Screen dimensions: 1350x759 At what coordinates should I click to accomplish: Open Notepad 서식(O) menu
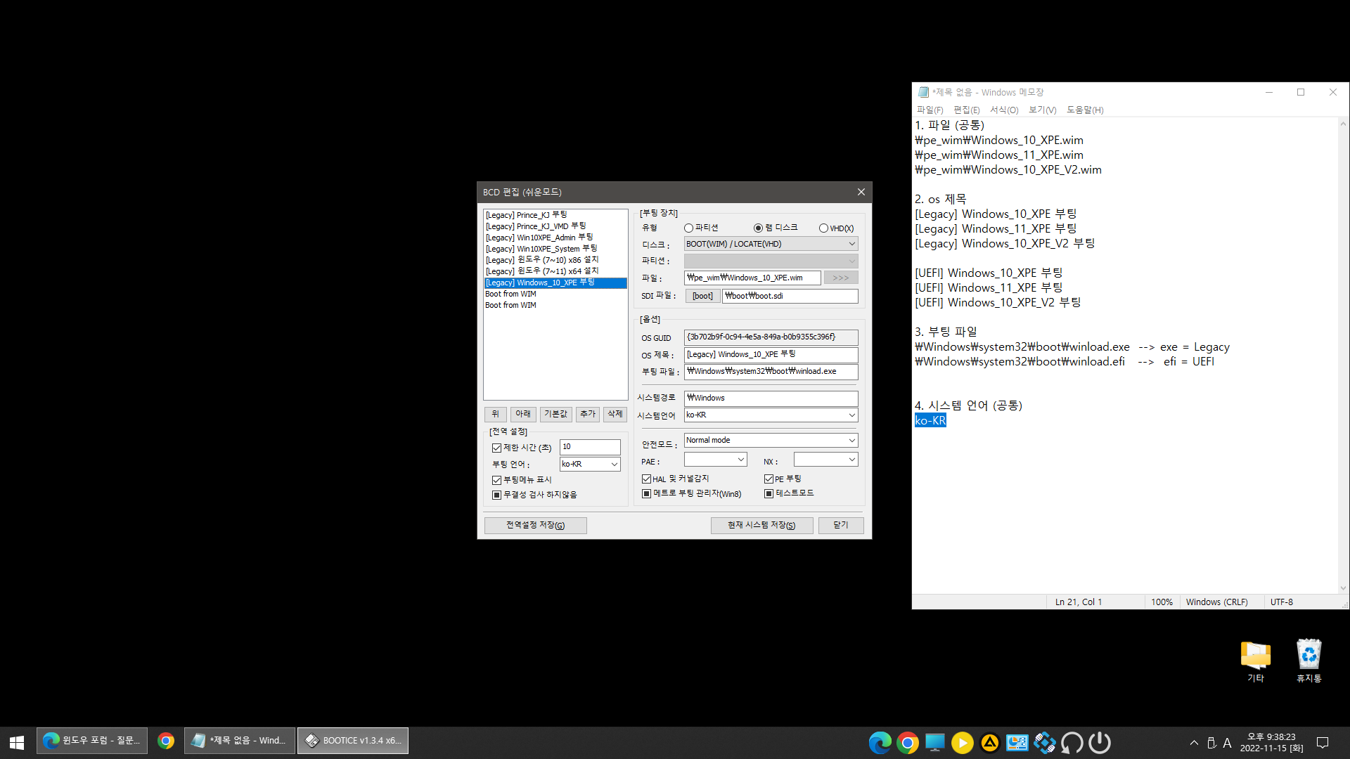1003,110
